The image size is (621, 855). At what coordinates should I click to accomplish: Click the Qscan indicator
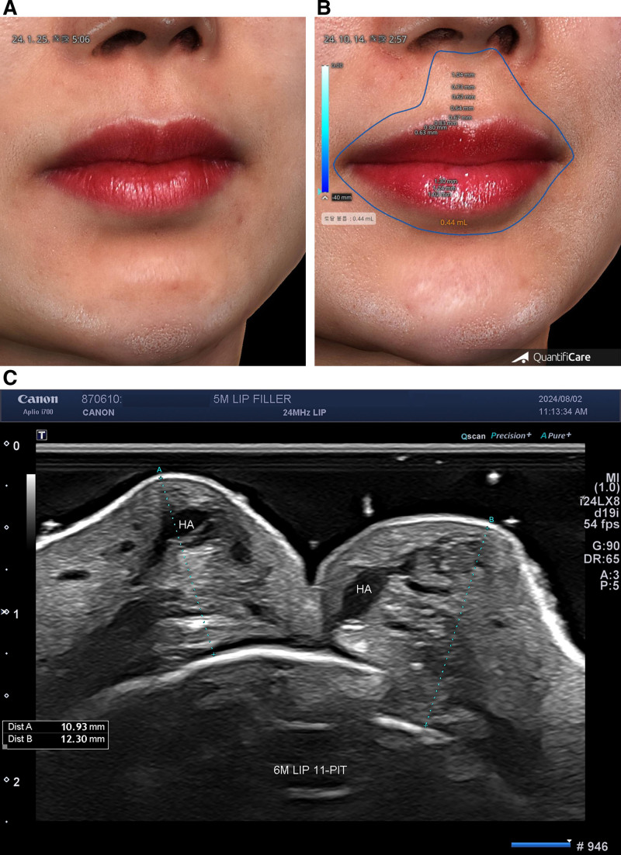pos(473,436)
